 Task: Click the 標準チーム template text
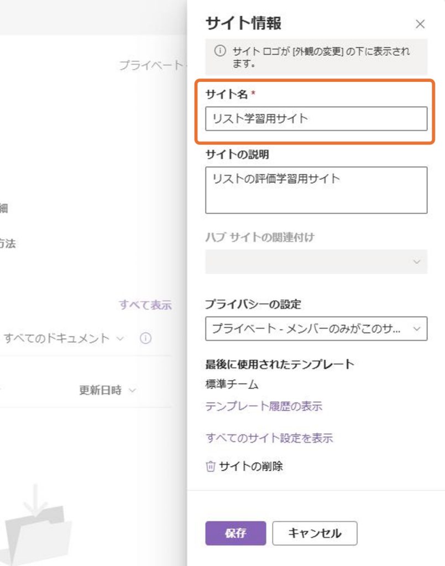pyautogui.click(x=232, y=384)
